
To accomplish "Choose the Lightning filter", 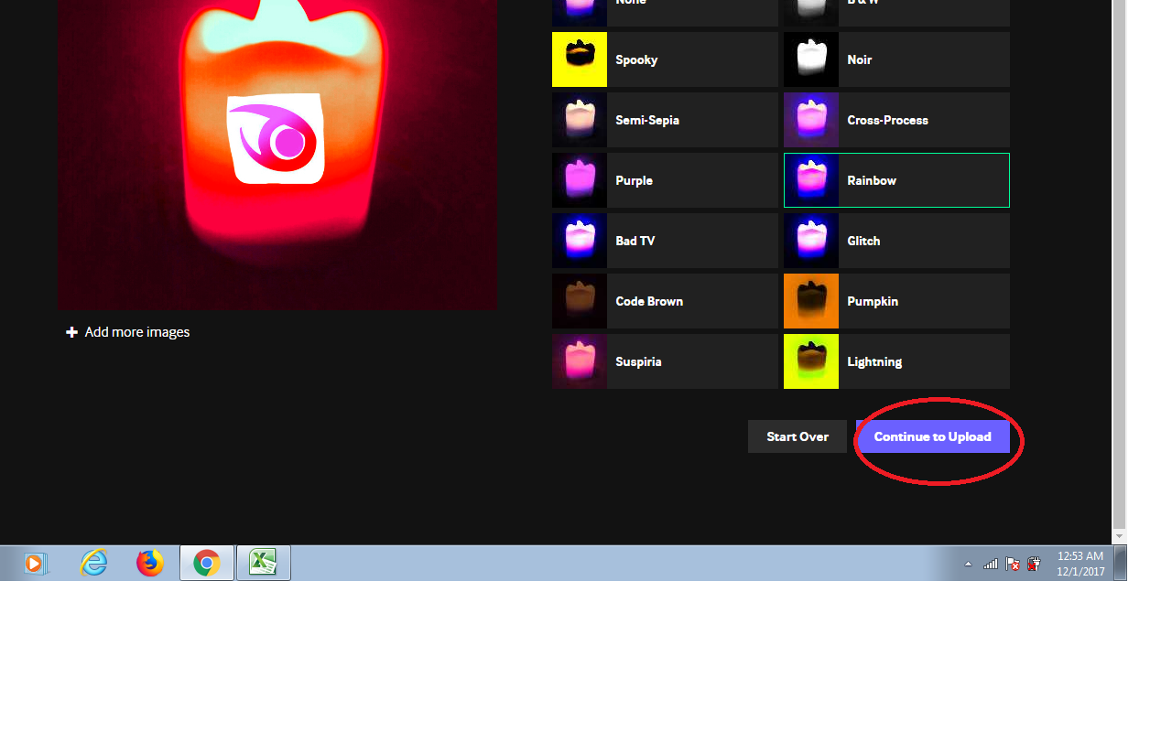I will point(896,361).
